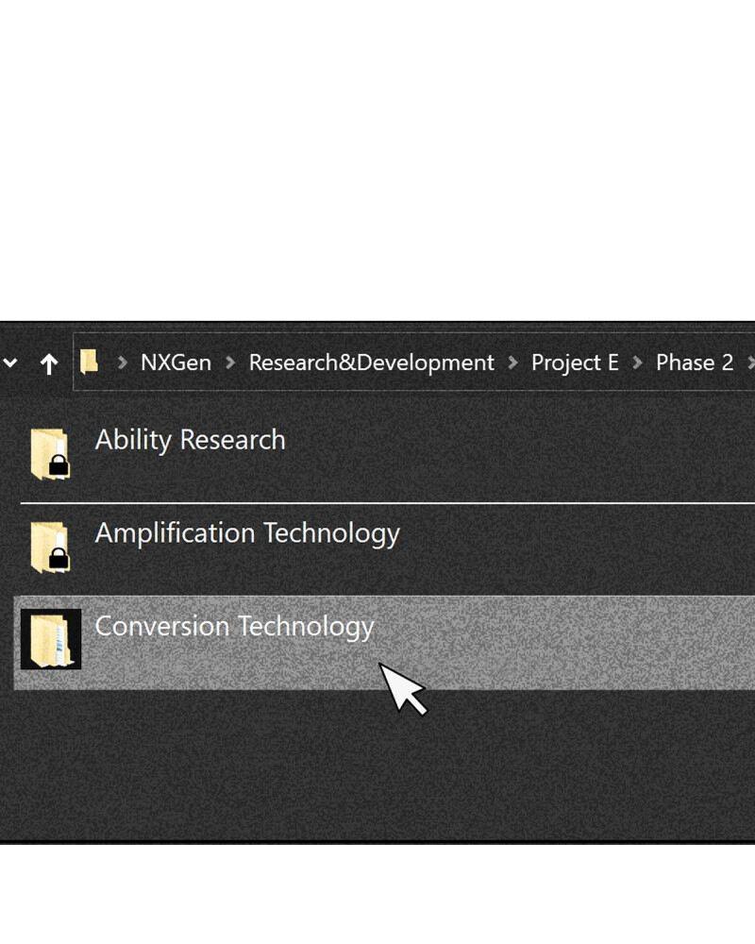The height and width of the screenshot is (944, 755).
Task: Click the folder icon in address bar
Action: pos(90,362)
